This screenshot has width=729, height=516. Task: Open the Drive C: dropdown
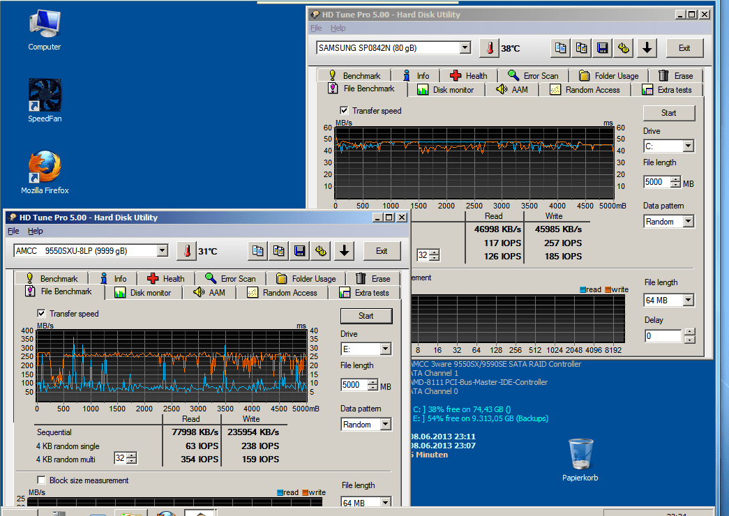[x=688, y=146]
